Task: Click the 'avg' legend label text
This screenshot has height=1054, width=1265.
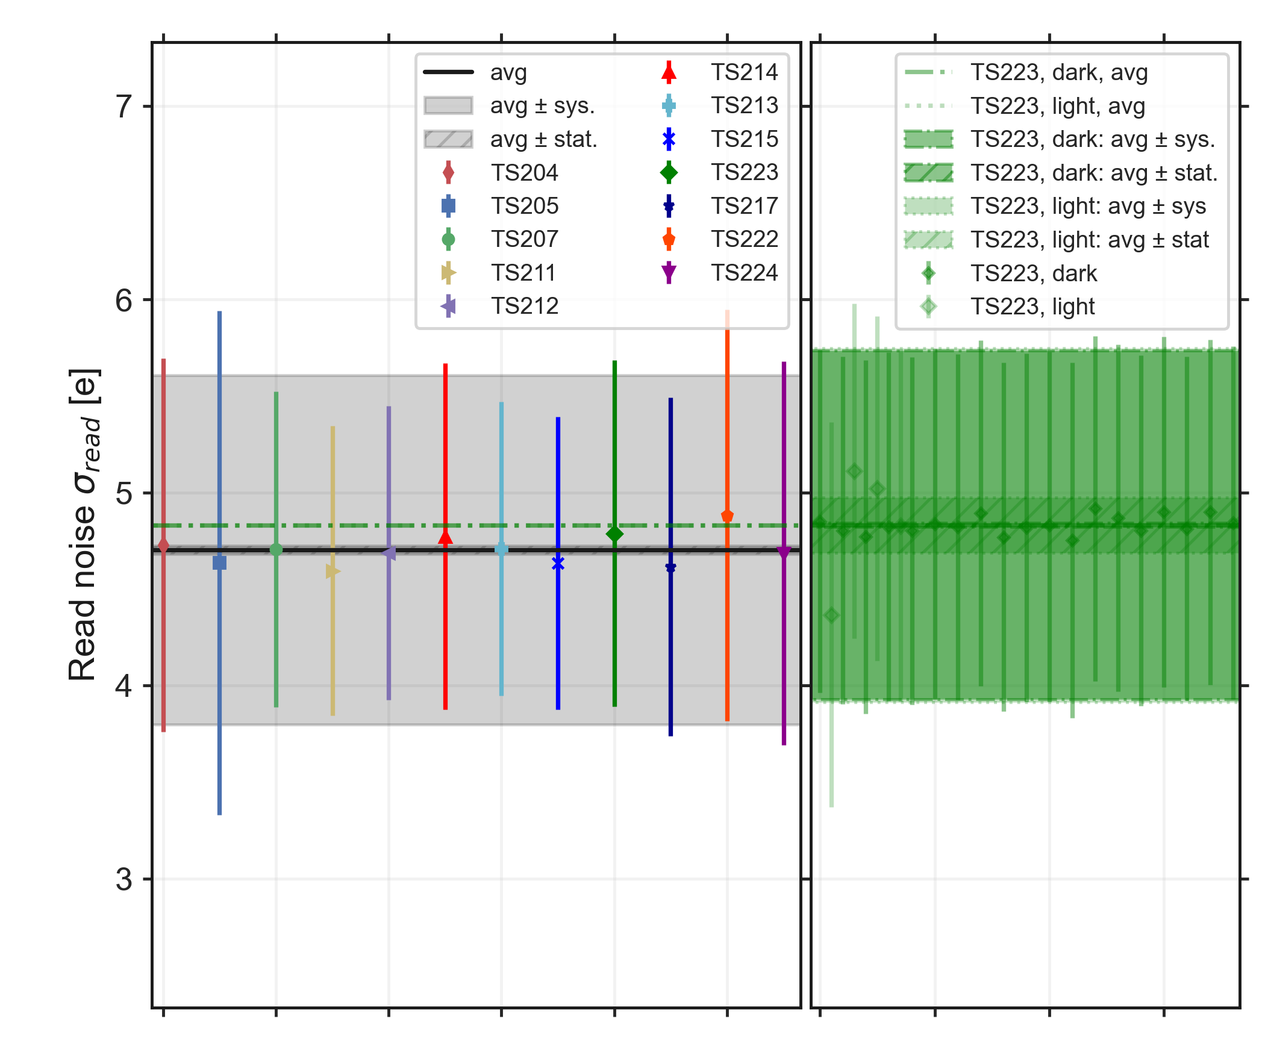Action: pyautogui.click(x=508, y=73)
